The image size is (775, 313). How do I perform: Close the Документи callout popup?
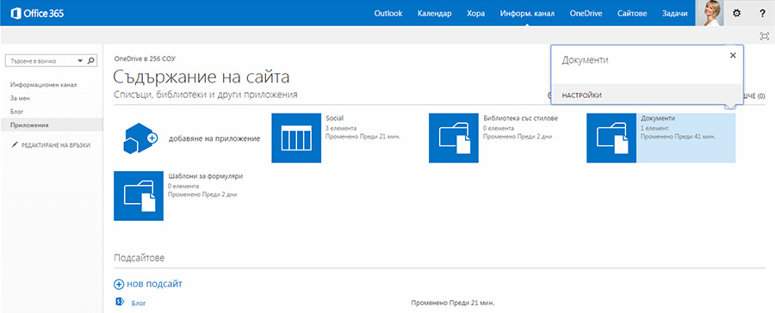pyautogui.click(x=733, y=55)
